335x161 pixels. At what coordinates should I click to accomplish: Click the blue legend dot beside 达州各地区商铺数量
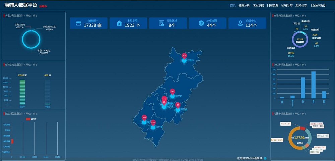[265, 158]
